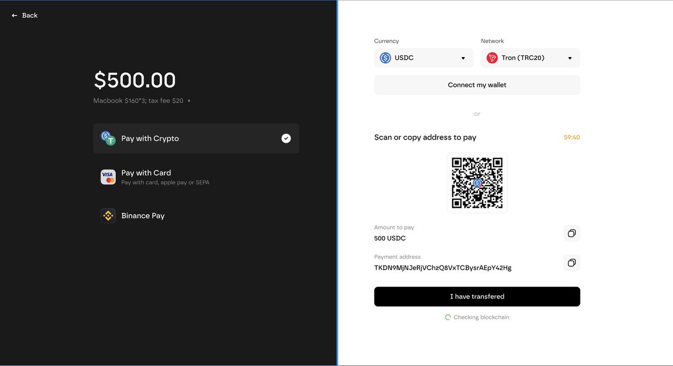This screenshot has height=366, width=673.
Task: Click the payment QR code
Action: click(x=477, y=183)
